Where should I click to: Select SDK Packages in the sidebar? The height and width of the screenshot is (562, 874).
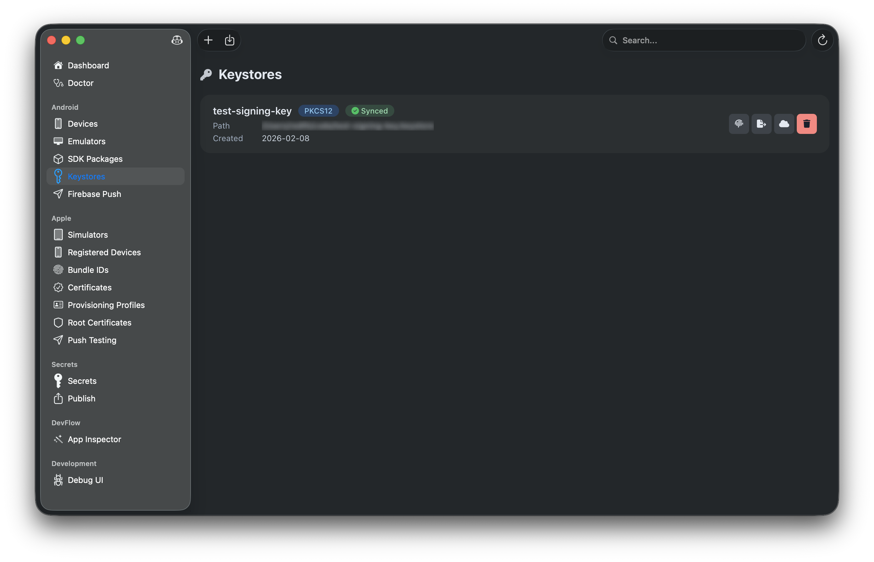[x=95, y=159]
